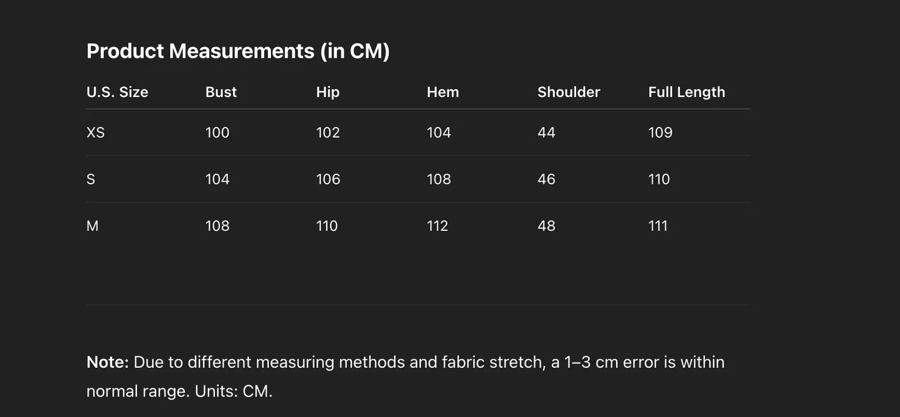The image size is (900, 417).
Task: Select the XS size row label
Action: click(x=95, y=133)
